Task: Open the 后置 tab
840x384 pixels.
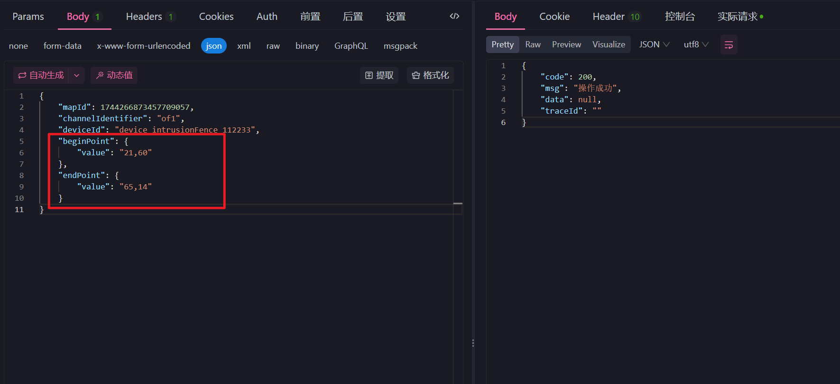Action: point(353,17)
